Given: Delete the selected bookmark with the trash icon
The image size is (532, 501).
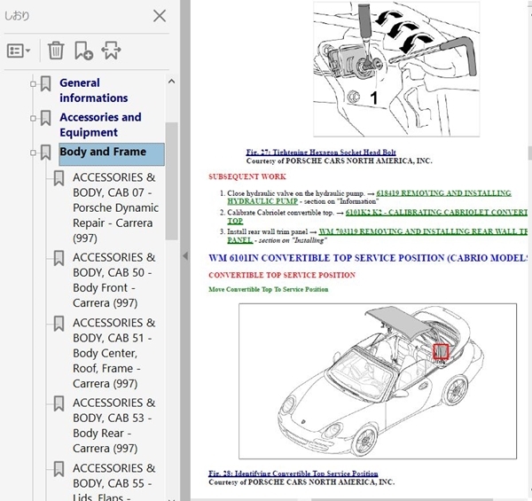Looking at the screenshot, I should tap(56, 51).
